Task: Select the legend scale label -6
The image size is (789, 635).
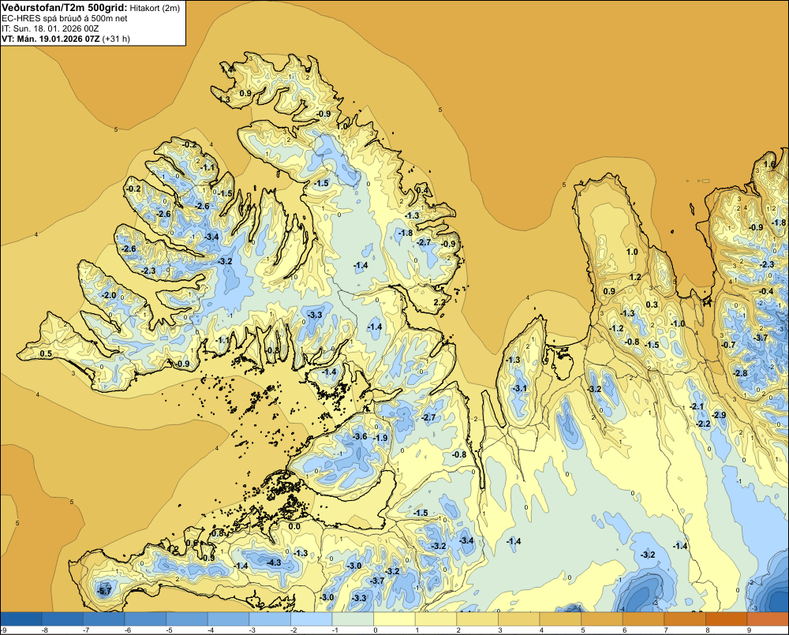Action: [129, 630]
